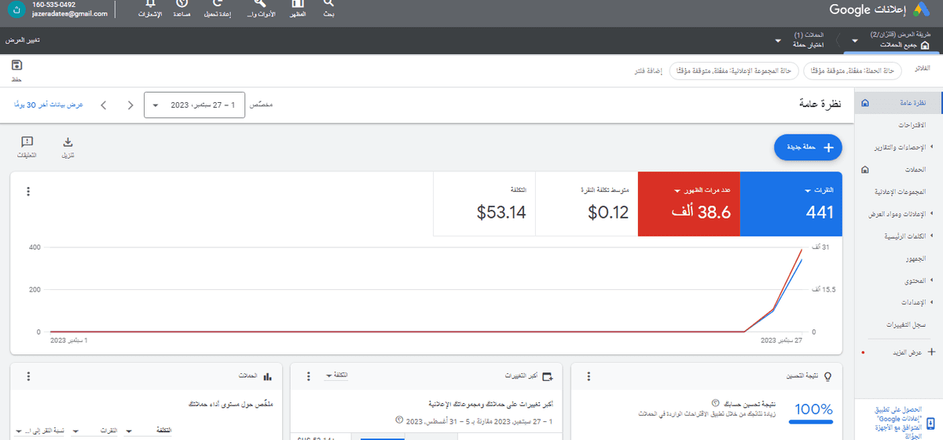Open the scorecard three-dot menu

point(28,192)
